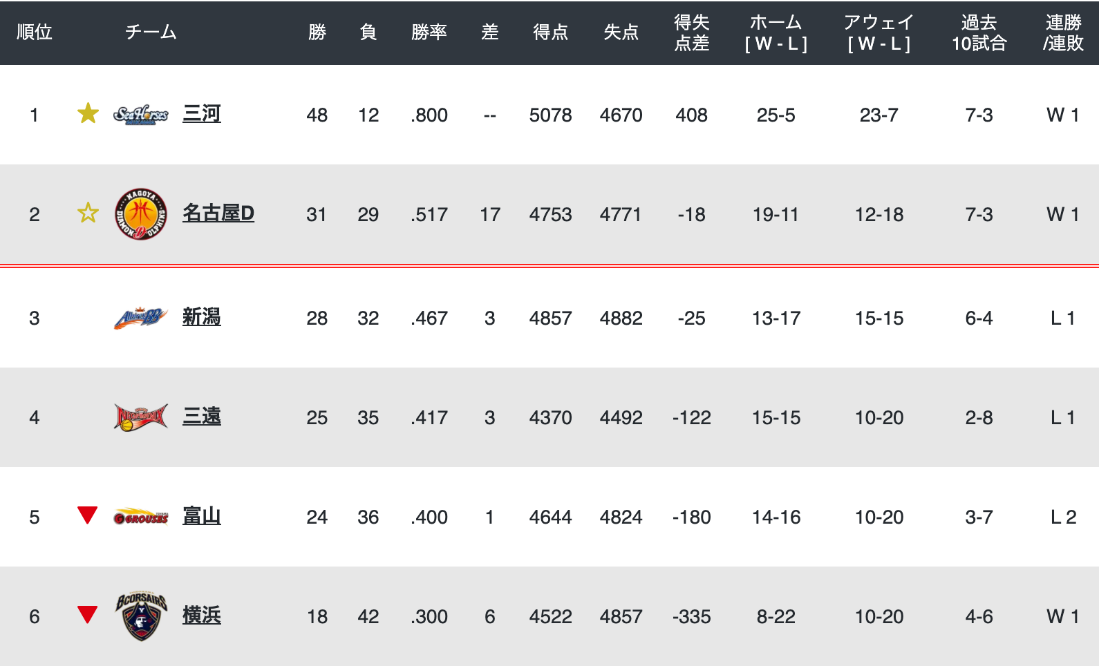Click the SeaHorses team logo
Image resolution: width=1099 pixels, height=666 pixels.
point(141,115)
